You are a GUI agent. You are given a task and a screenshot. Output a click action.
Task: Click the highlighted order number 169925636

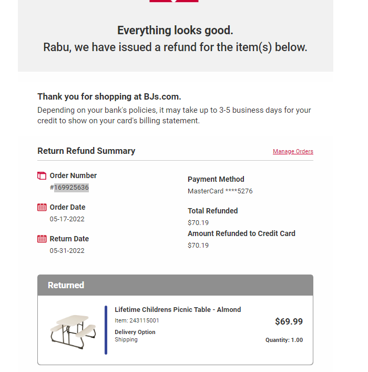tap(71, 188)
